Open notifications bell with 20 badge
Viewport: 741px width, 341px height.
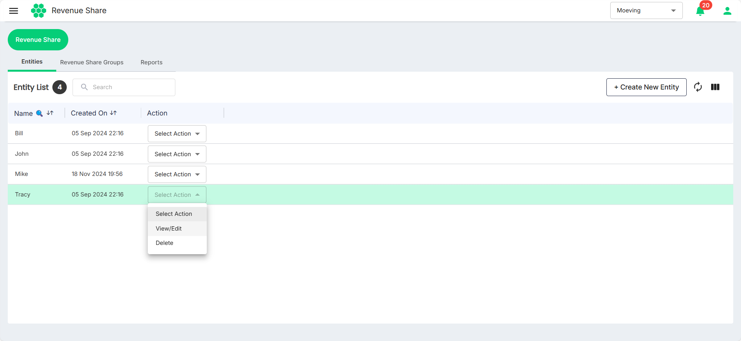[x=701, y=10]
